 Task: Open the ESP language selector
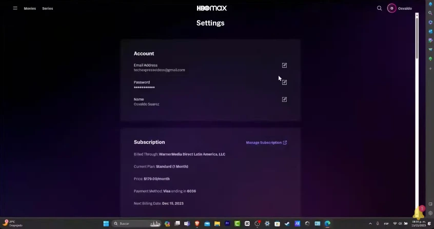tap(386, 223)
